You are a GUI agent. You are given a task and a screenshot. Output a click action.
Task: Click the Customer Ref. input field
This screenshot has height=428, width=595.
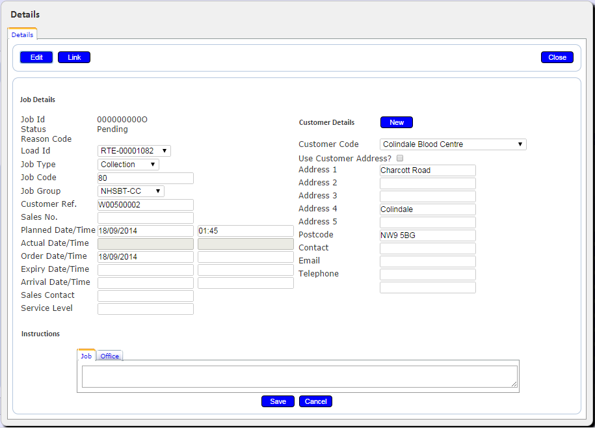[x=146, y=205]
